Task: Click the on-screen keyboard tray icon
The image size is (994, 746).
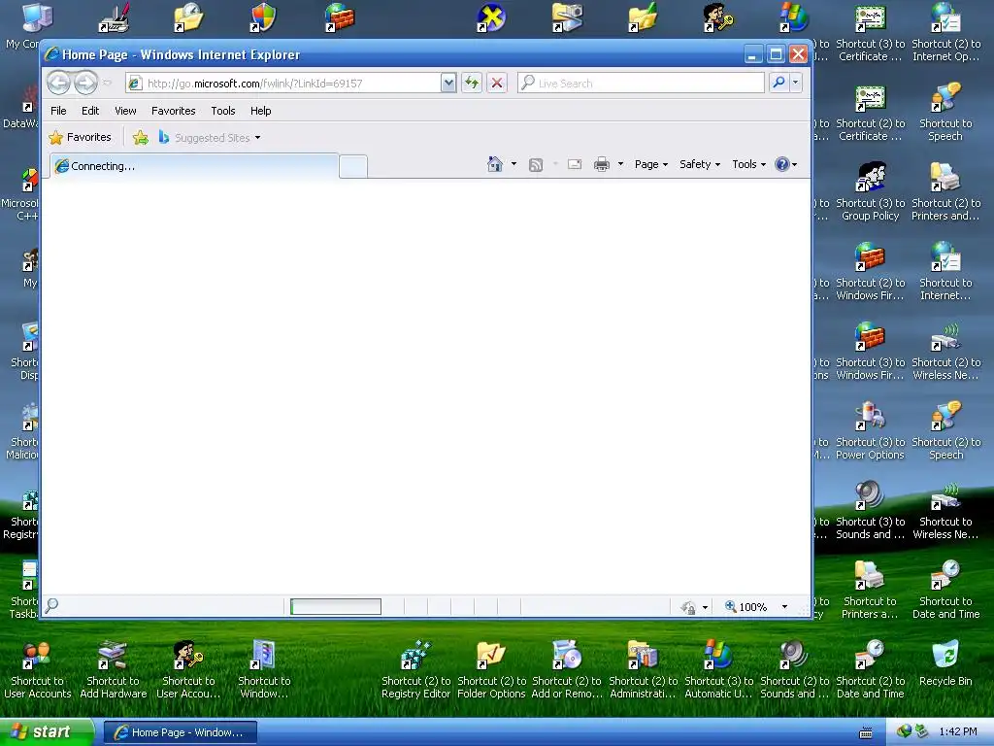Action: [x=865, y=732]
